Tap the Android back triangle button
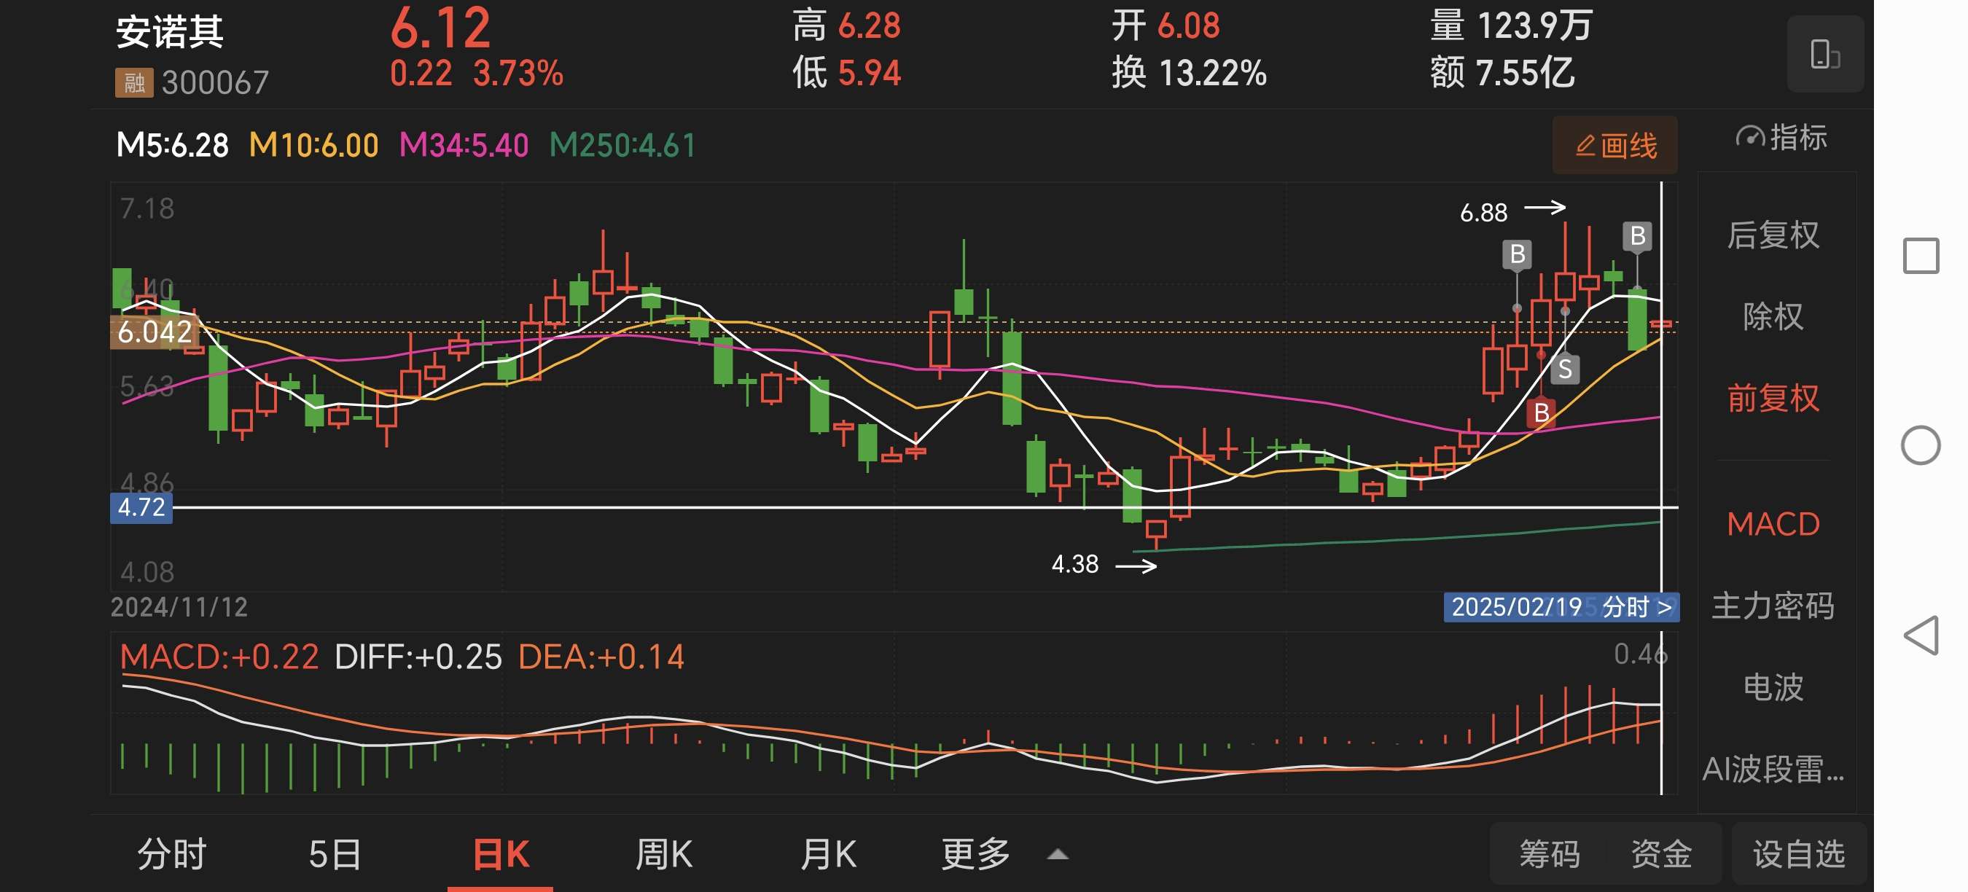 [1921, 635]
